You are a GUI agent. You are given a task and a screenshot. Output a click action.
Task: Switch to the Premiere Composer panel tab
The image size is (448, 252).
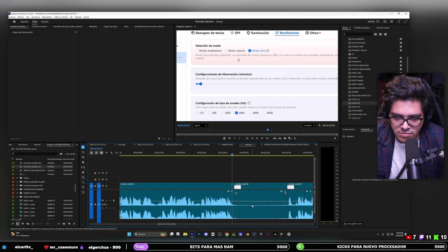point(40,27)
